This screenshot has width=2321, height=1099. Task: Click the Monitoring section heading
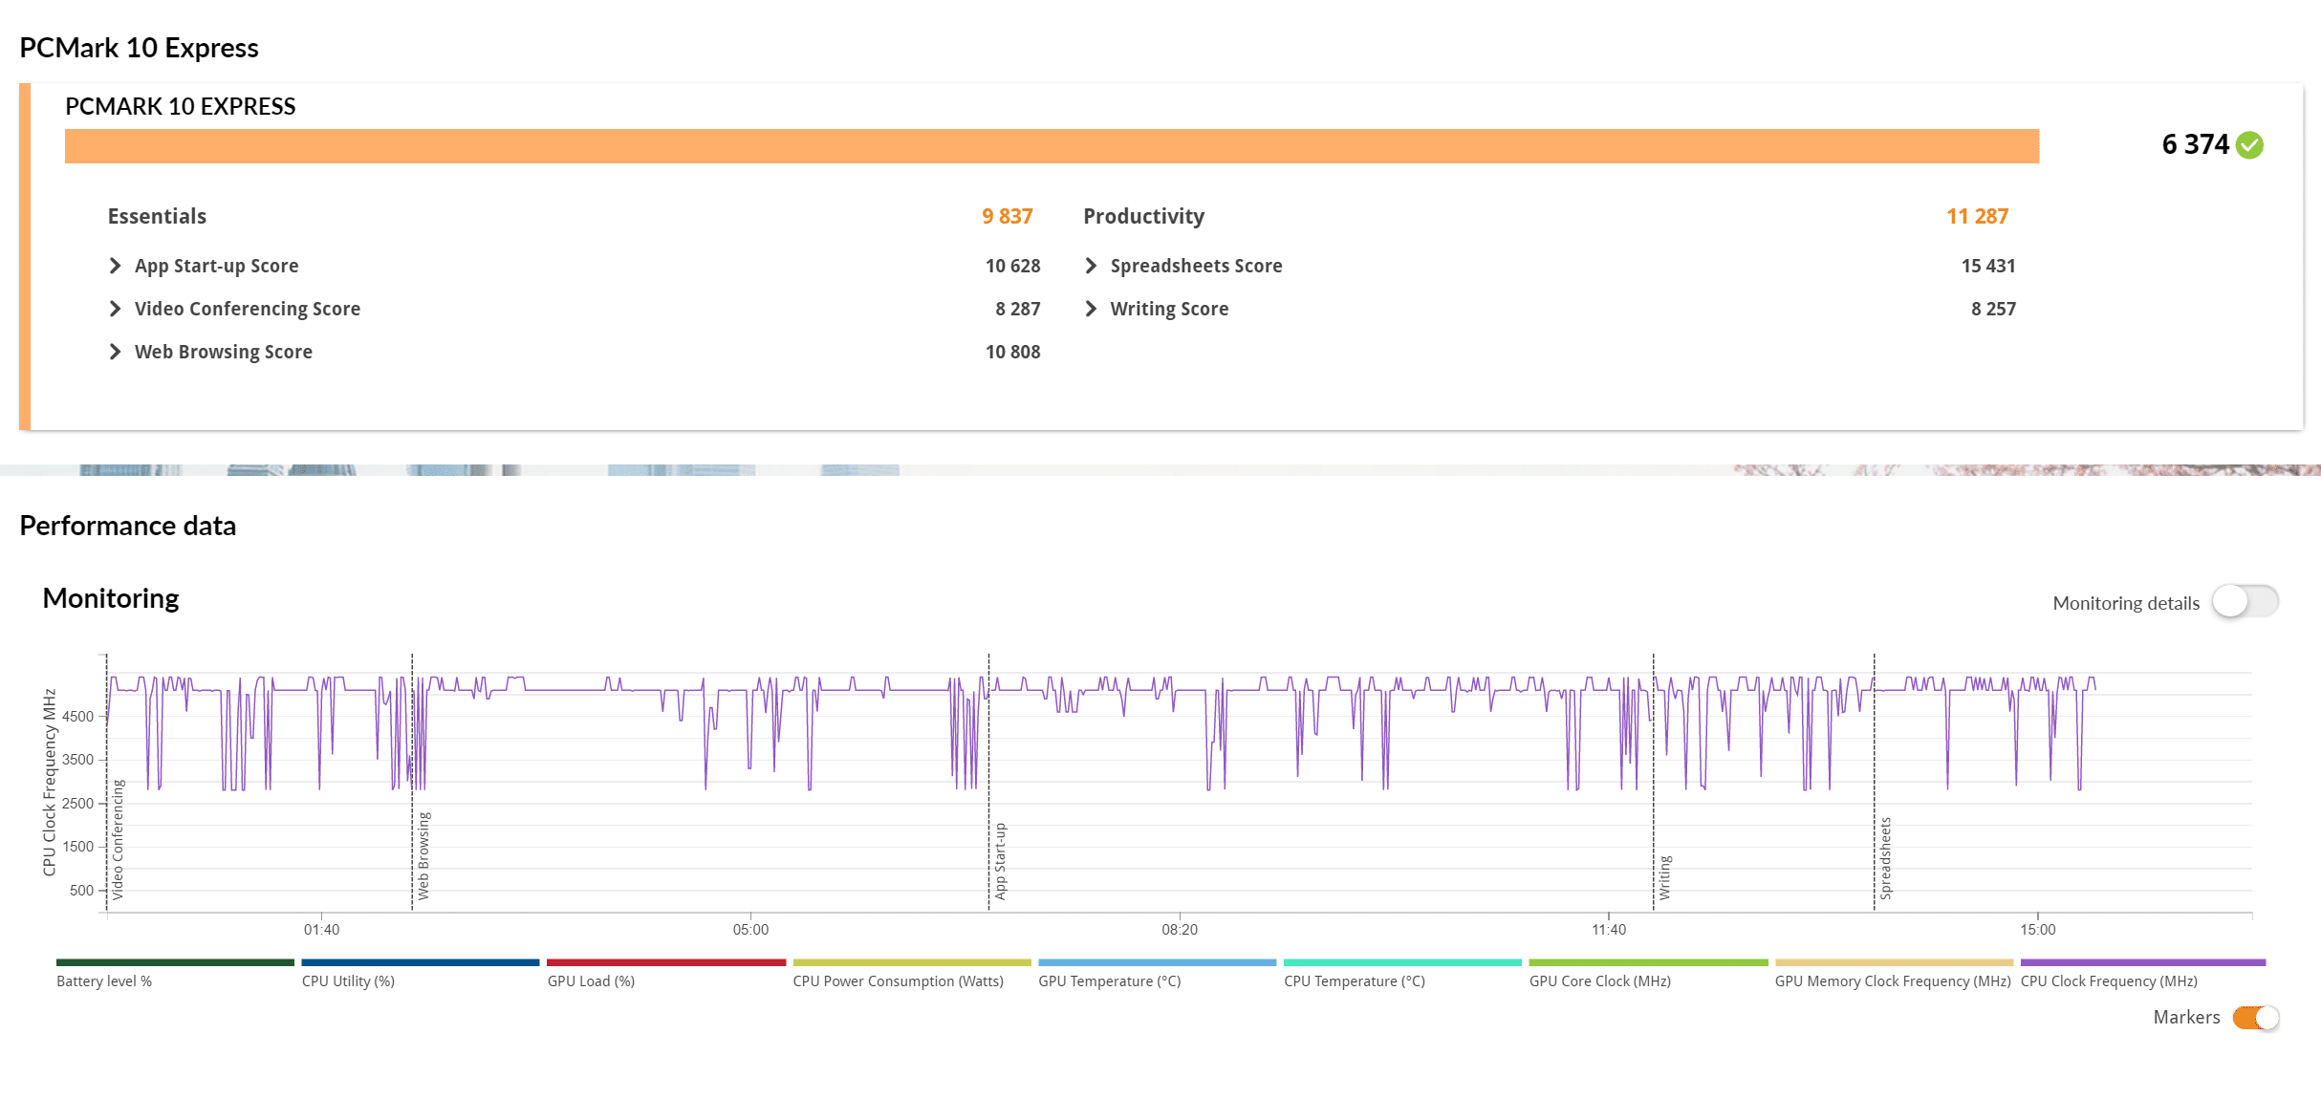click(x=111, y=598)
